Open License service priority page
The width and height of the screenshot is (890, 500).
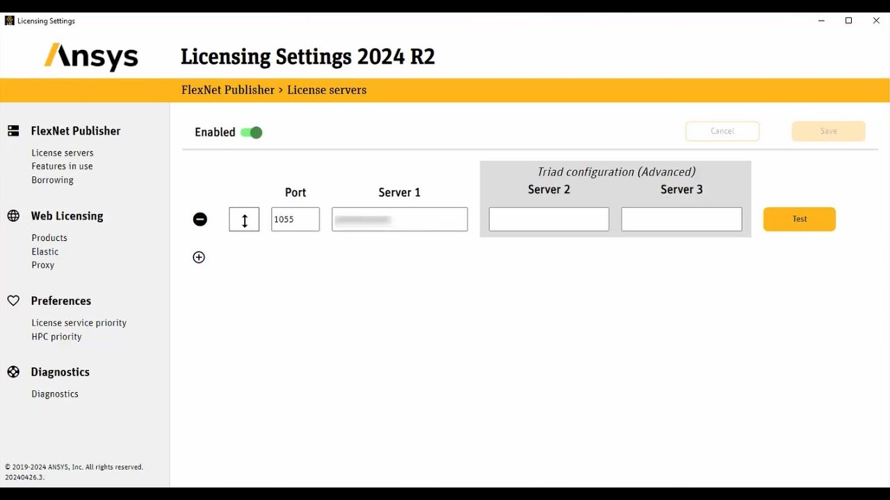[x=79, y=323]
